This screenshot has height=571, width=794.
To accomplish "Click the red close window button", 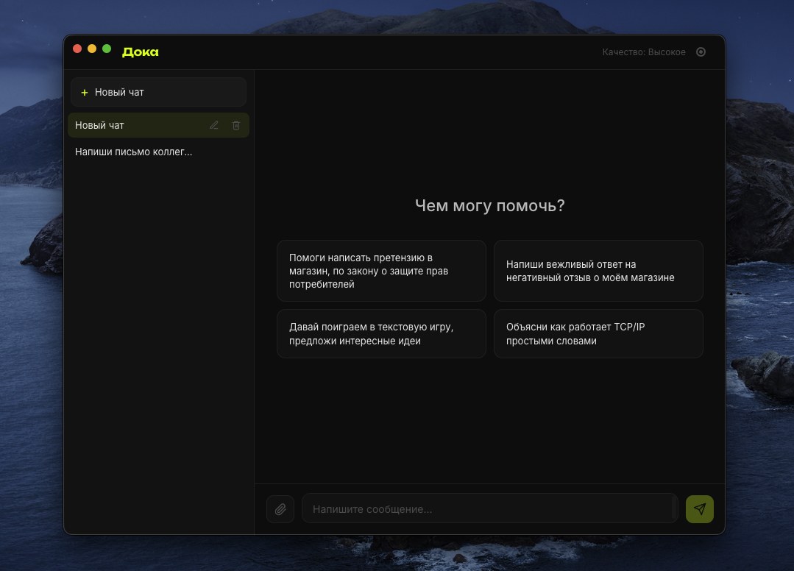I will coord(77,49).
